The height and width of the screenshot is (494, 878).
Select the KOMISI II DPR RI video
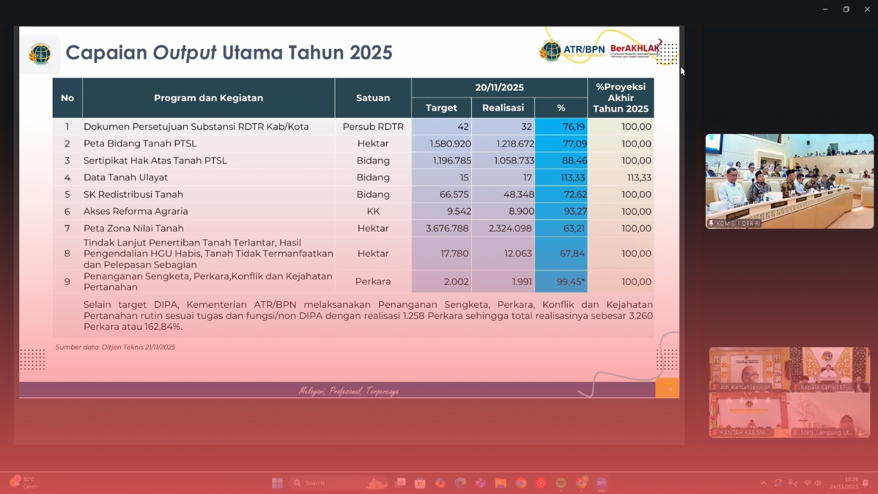coord(789,181)
